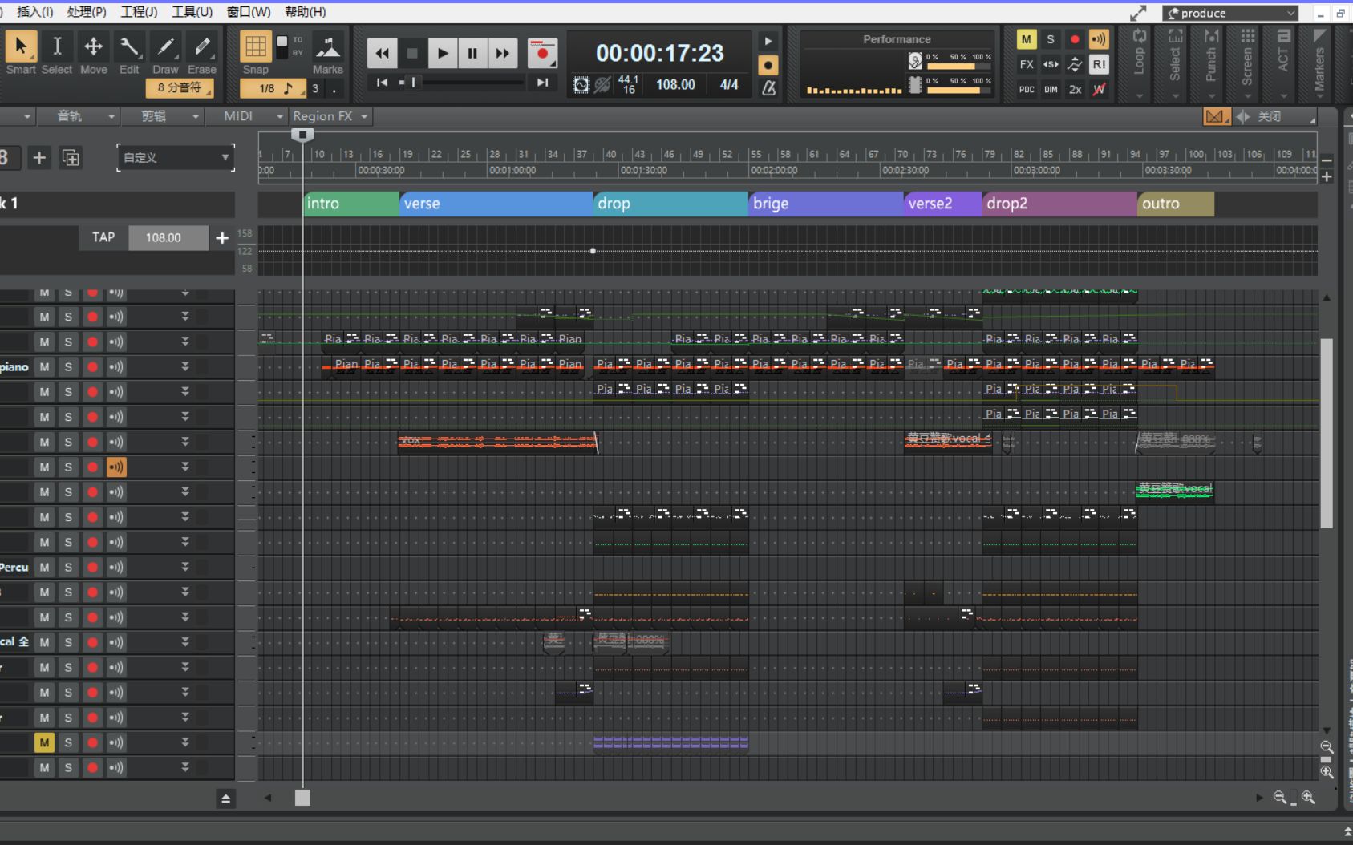Open the 自定义 track filter dropdown
The width and height of the screenshot is (1353, 845).
176,157
